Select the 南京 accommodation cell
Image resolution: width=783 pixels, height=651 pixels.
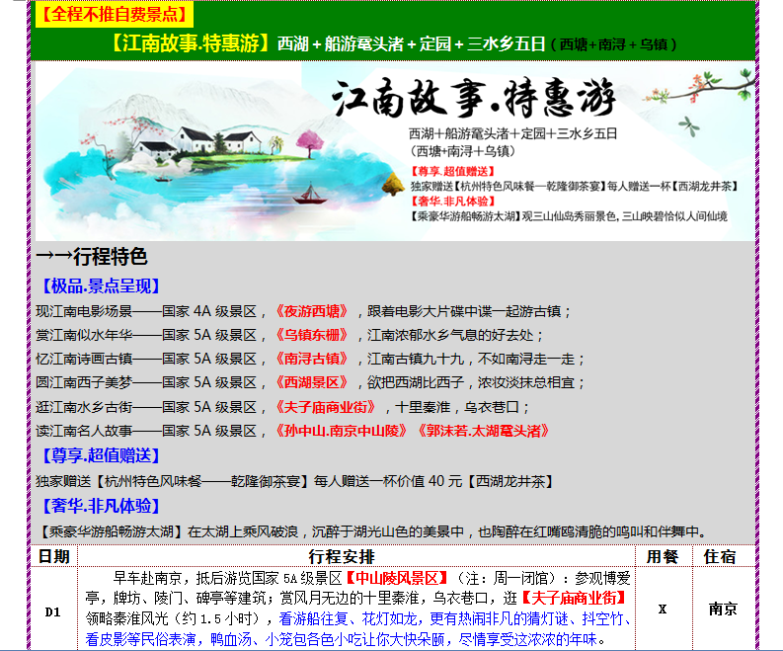(x=722, y=610)
